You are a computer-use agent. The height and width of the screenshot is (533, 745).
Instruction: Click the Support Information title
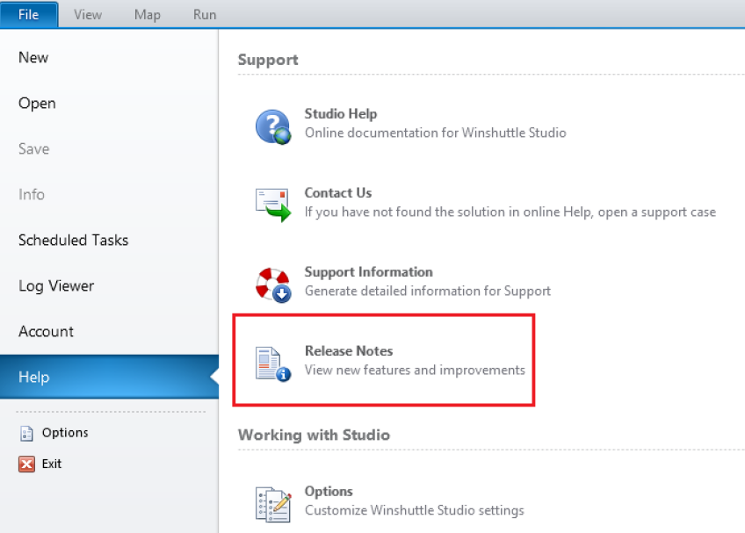[369, 272]
